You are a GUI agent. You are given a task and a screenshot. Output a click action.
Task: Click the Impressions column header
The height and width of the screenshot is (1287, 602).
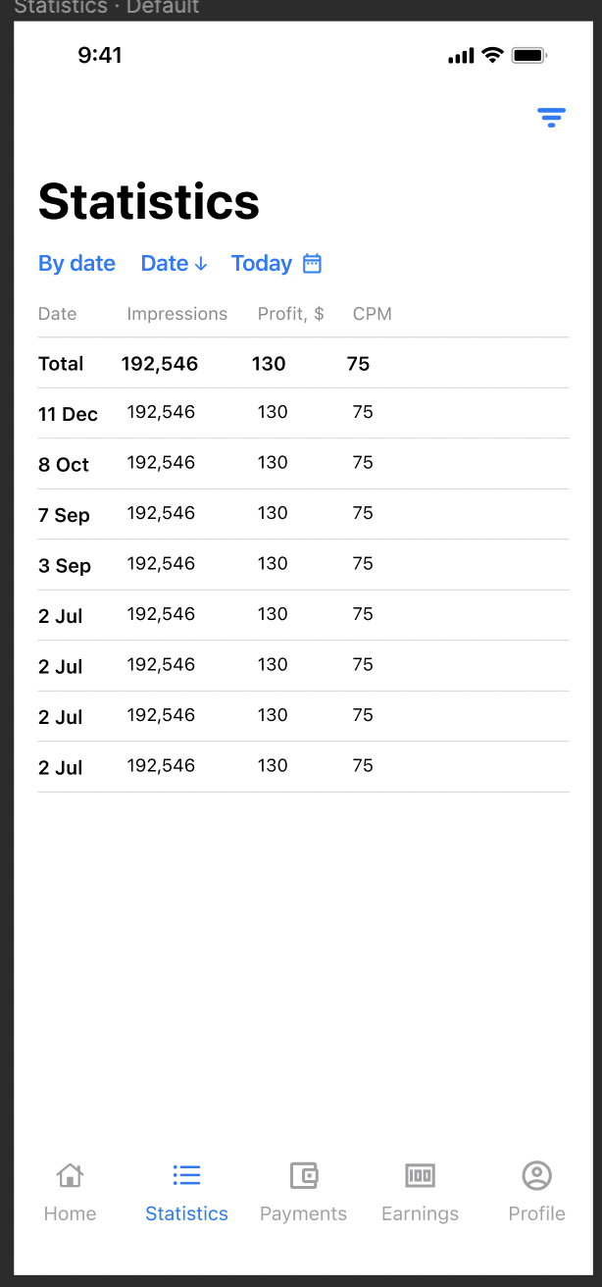(x=176, y=314)
